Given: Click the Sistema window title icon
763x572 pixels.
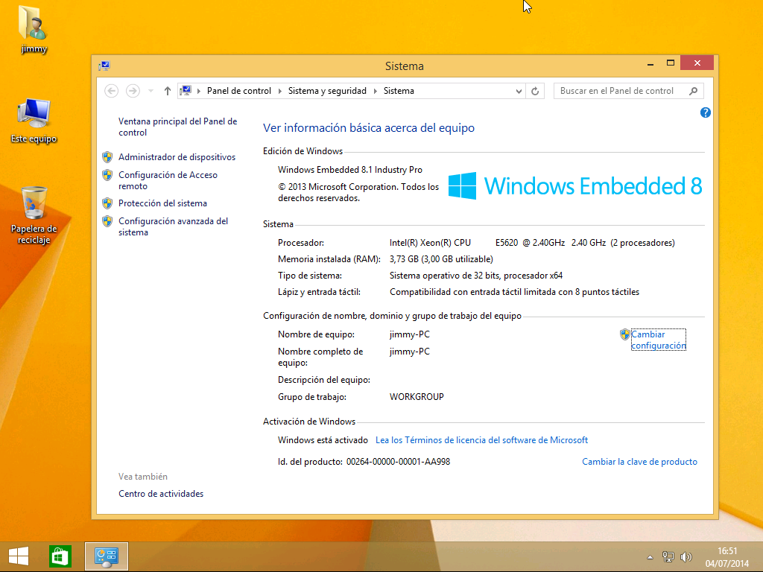Looking at the screenshot, I should pyautogui.click(x=104, y=66).
